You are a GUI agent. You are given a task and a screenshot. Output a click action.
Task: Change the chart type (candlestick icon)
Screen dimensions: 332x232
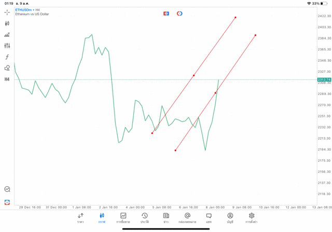(7, 23)
